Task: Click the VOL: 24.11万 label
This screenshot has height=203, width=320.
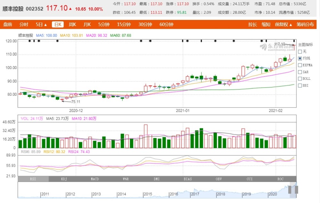Action: (x=32, y=118)
